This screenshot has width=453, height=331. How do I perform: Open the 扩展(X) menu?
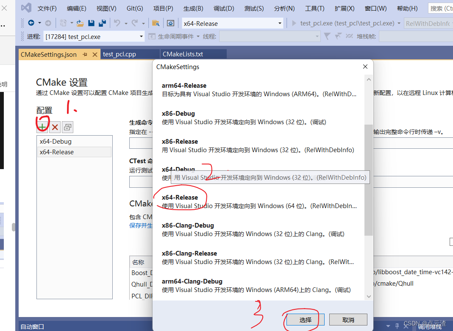click(x=345, y=8)
